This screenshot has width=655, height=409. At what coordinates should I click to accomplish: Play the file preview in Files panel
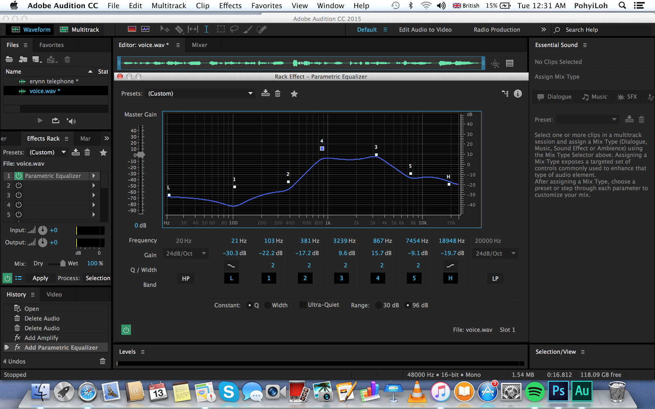point(40,121)
